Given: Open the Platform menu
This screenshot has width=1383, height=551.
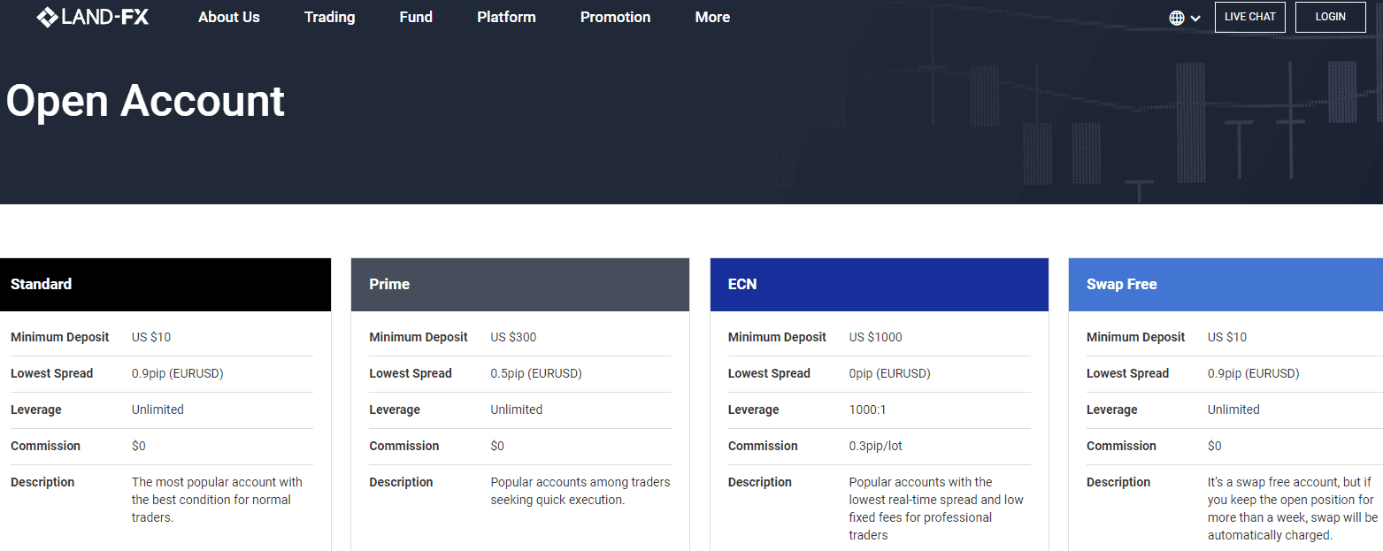Looking at the screenshot, I should pos(506,17).
